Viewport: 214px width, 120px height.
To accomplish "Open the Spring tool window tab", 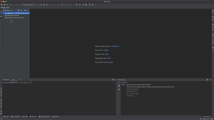I will point(56,117).
